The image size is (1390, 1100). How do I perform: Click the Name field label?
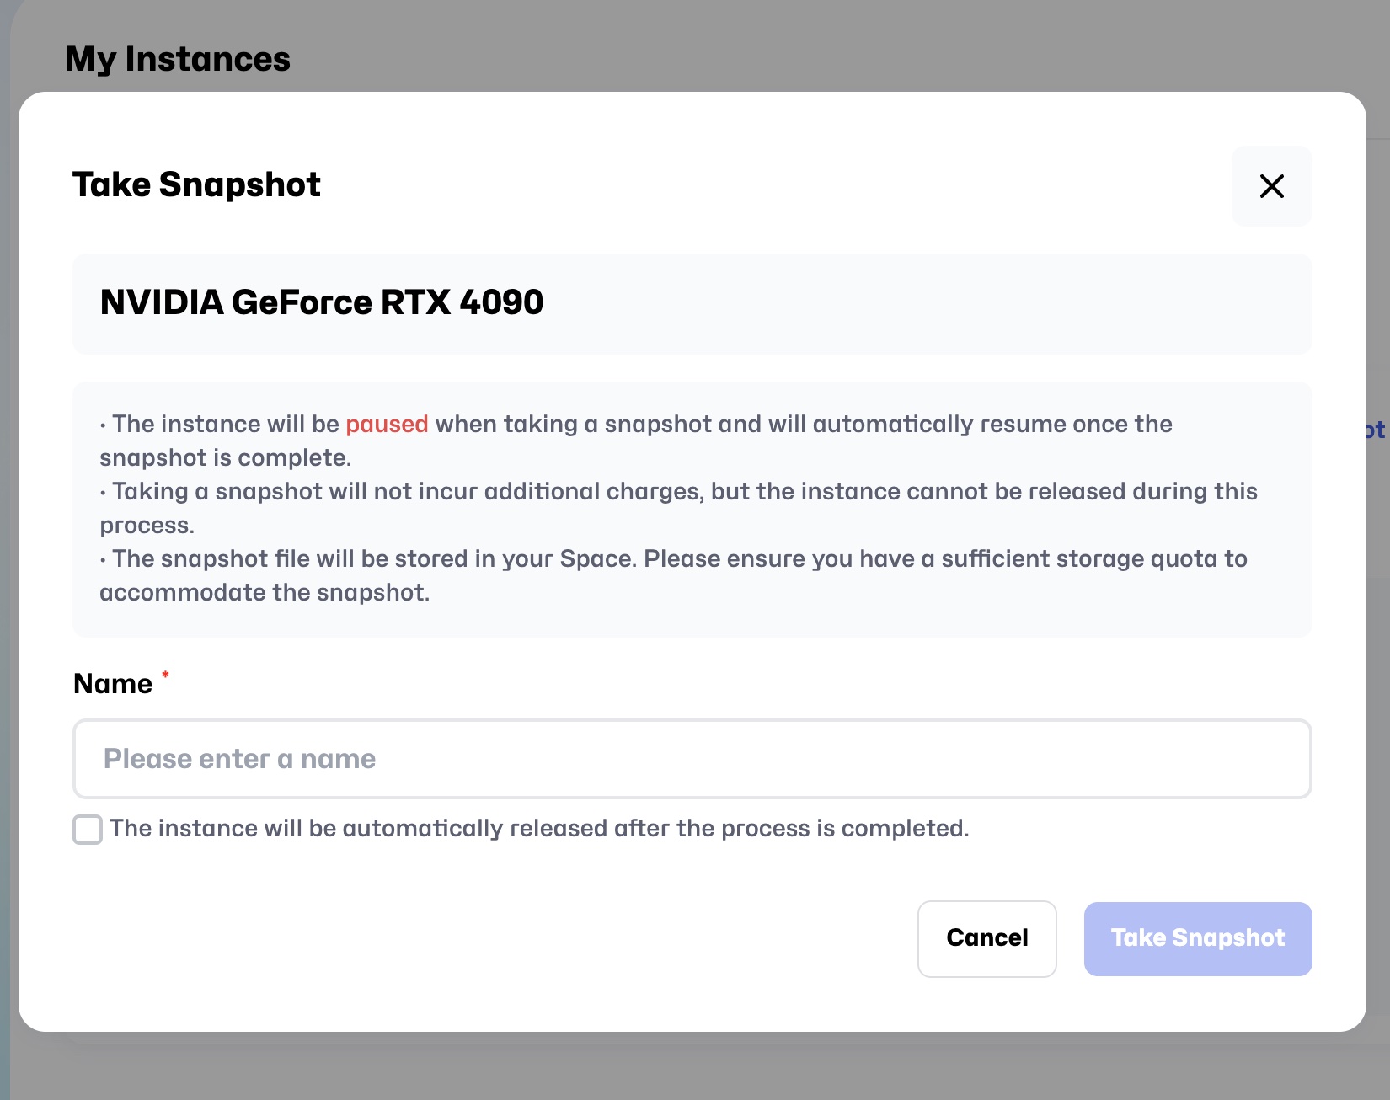(x=113, y=684)
